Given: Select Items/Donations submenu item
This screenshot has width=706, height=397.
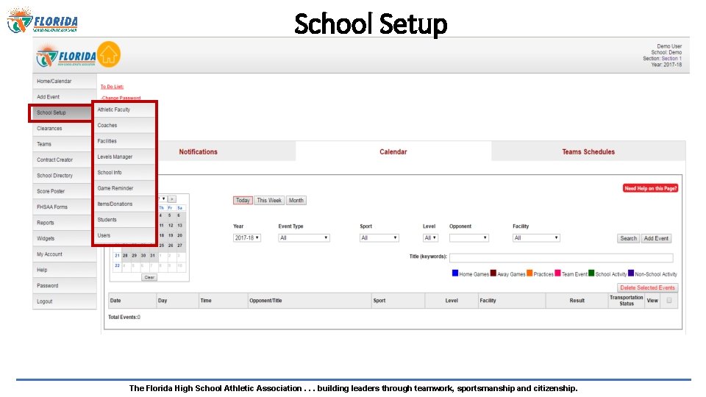Looking at the screenshot, I should tap(124, 204).
